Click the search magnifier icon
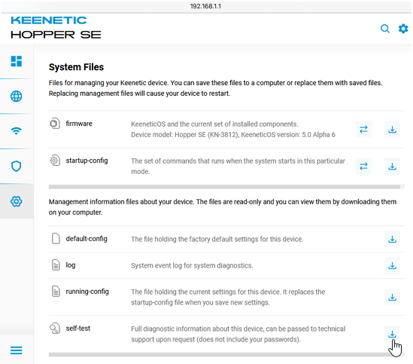Screen dimensions: 413x364 coord(385,29)
